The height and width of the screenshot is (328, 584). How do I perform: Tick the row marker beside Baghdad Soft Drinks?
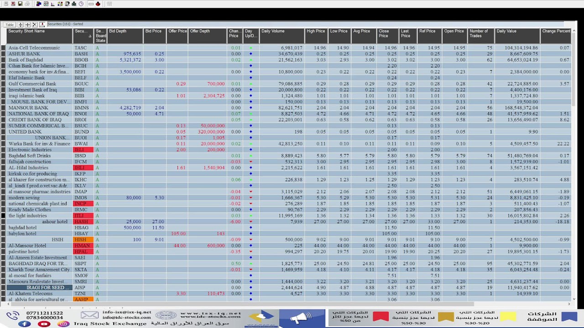[x=3, y=156]
